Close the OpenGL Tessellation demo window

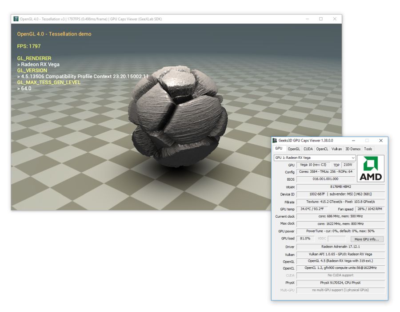pyautogui.click(x=335, y=19)
